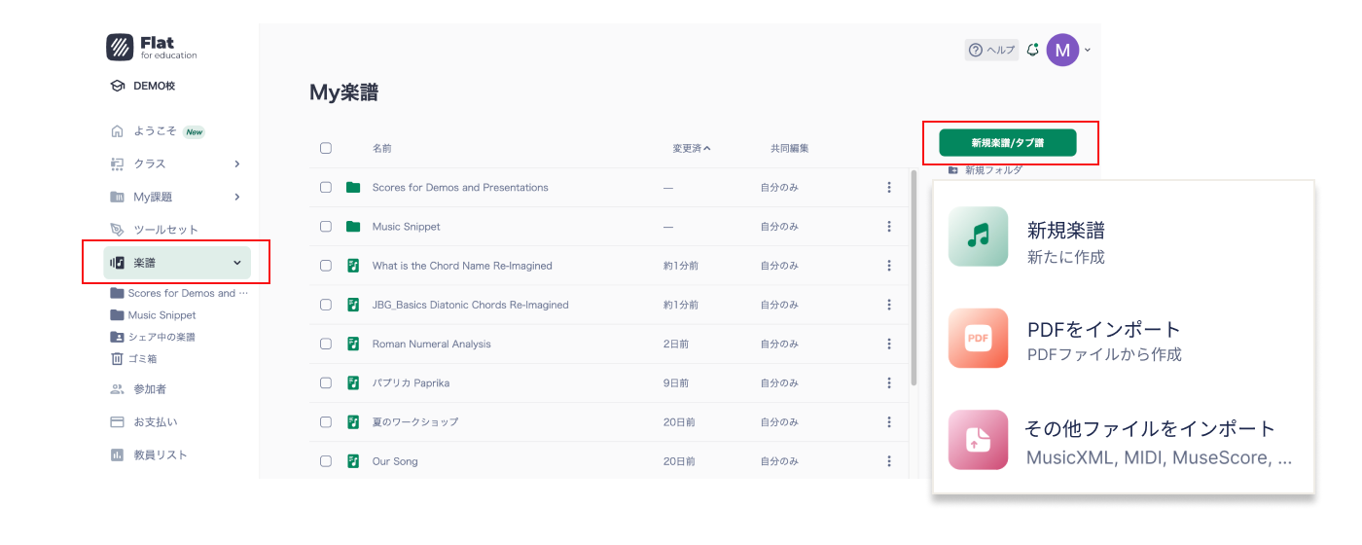Select checkbox next to Our Song
1362x545 pixels.
pos(326,460)
